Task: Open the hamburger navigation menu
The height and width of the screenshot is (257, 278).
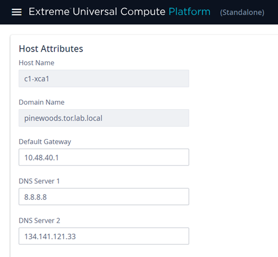Action: click(x=17, y=12)
